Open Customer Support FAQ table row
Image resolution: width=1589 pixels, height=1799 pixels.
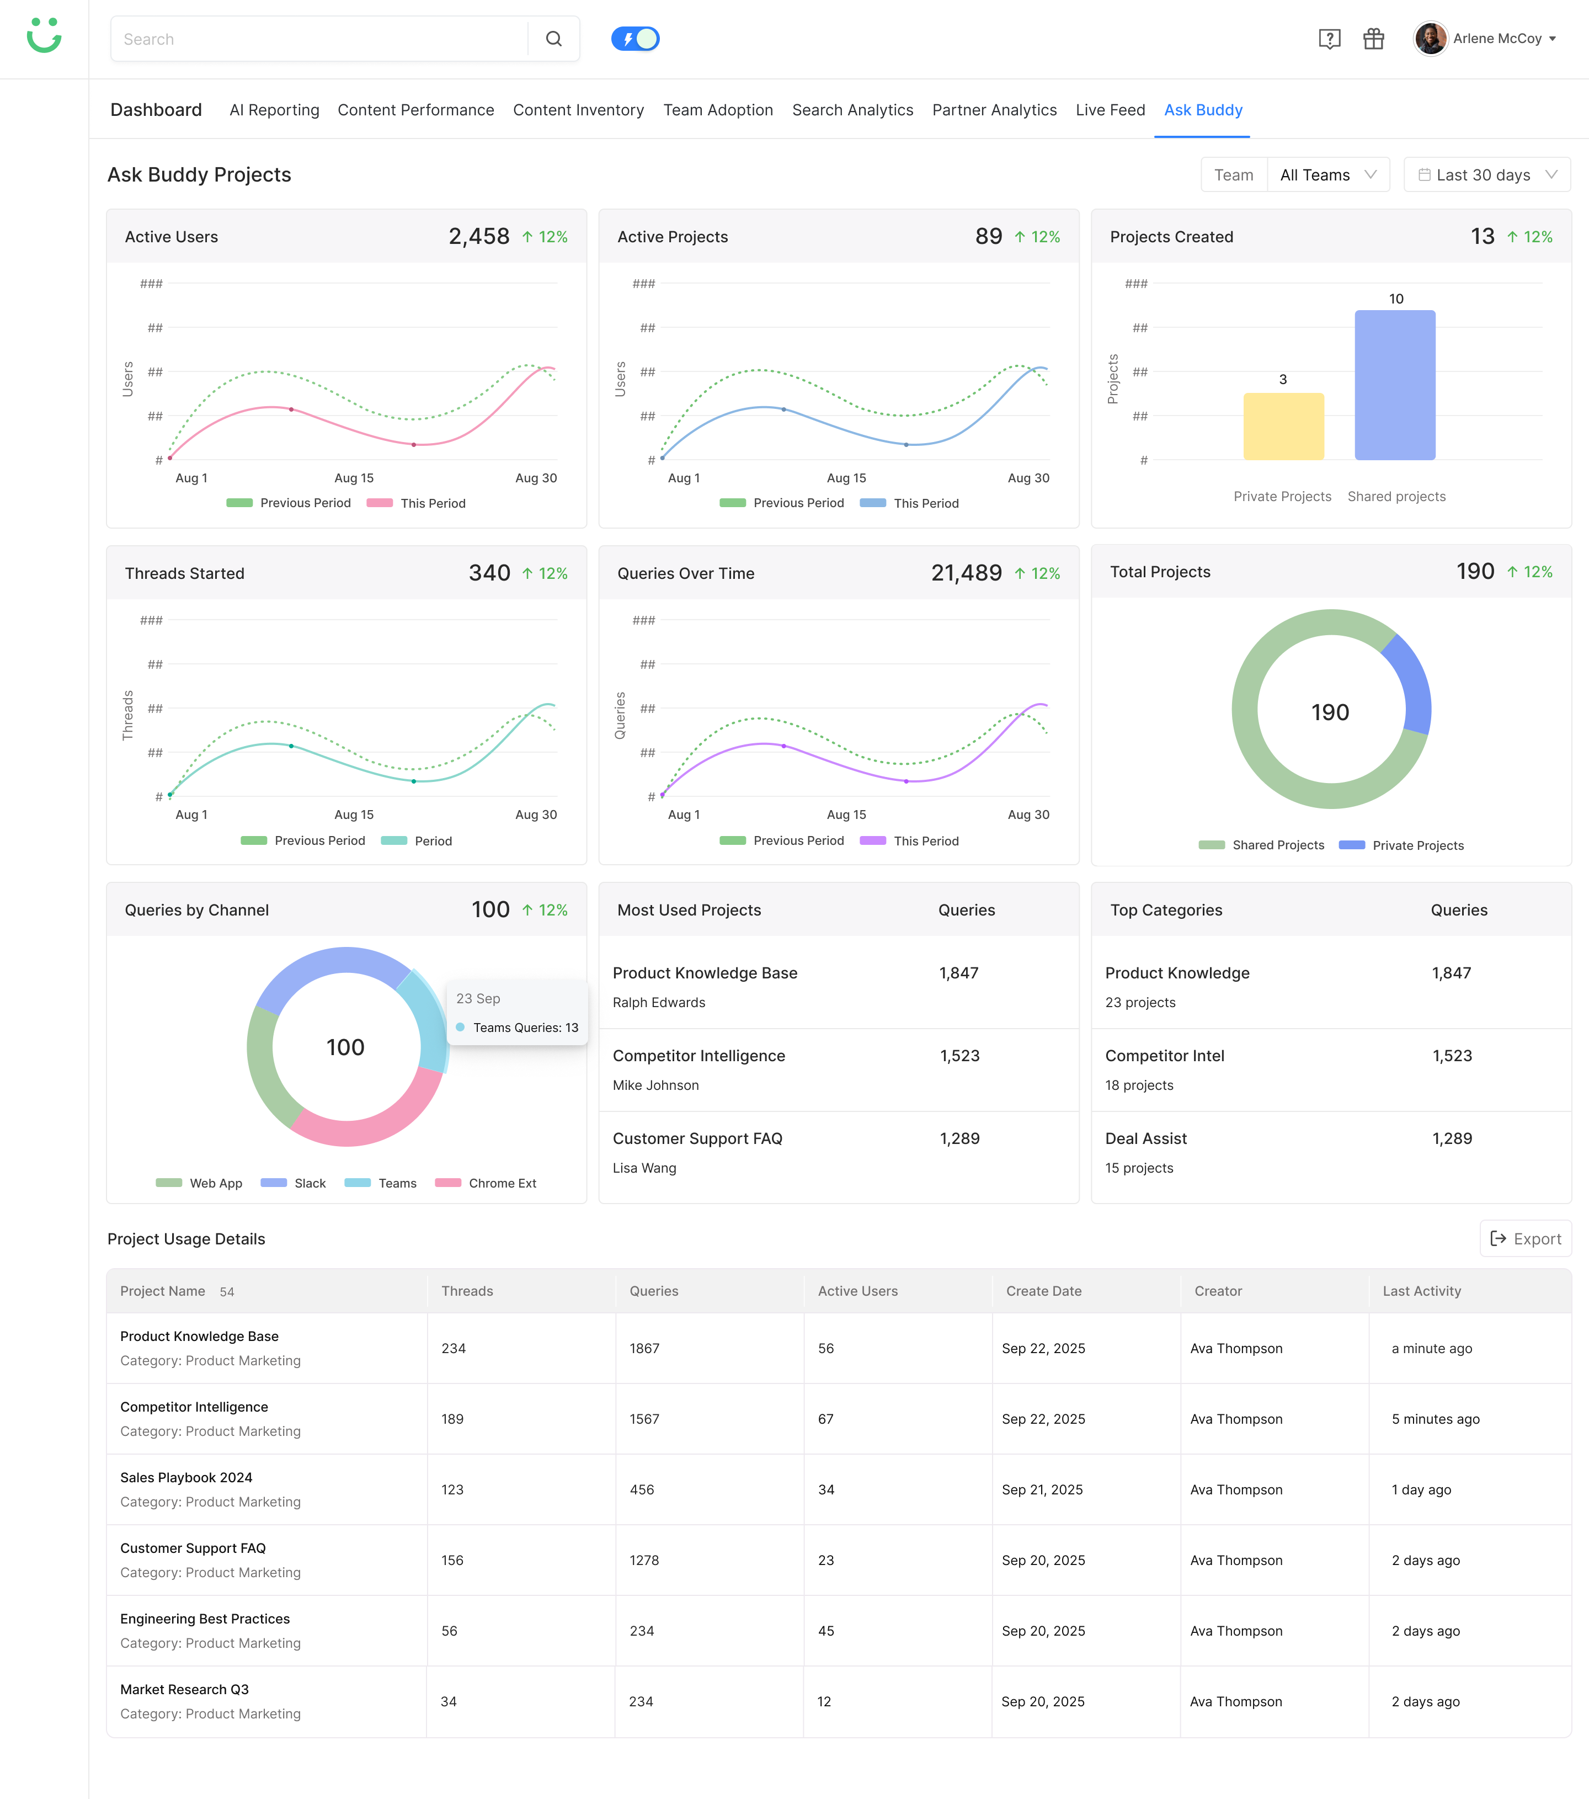pyautogui.click(x=839, y=1560)
